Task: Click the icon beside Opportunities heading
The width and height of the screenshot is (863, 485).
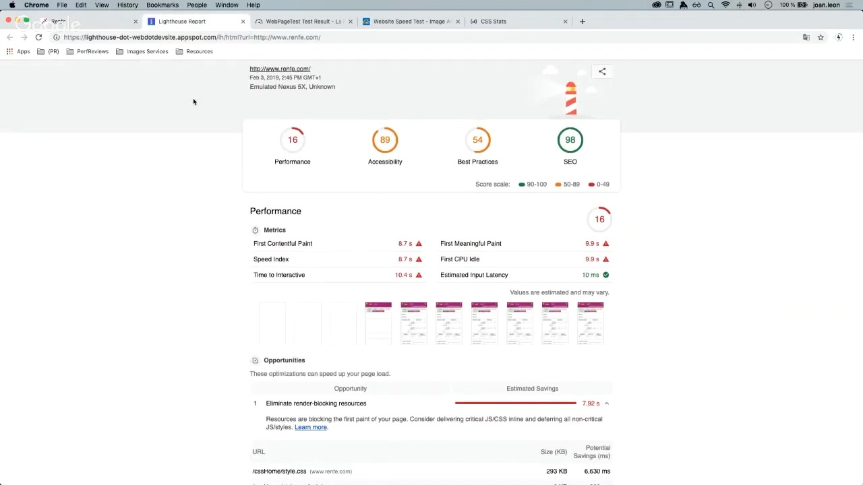Action: pyautogui.click(x=255, y=360)
